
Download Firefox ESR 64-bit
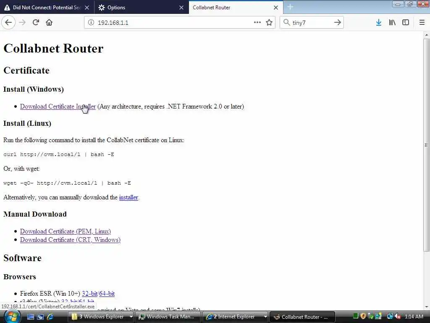pos(107,293)
